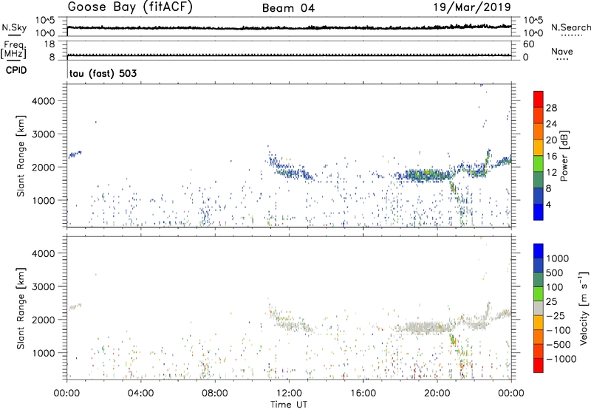Click the "Time UT" axis title
Image resolution: width=591 pixels, height=409 pixels.
(289, 405)
